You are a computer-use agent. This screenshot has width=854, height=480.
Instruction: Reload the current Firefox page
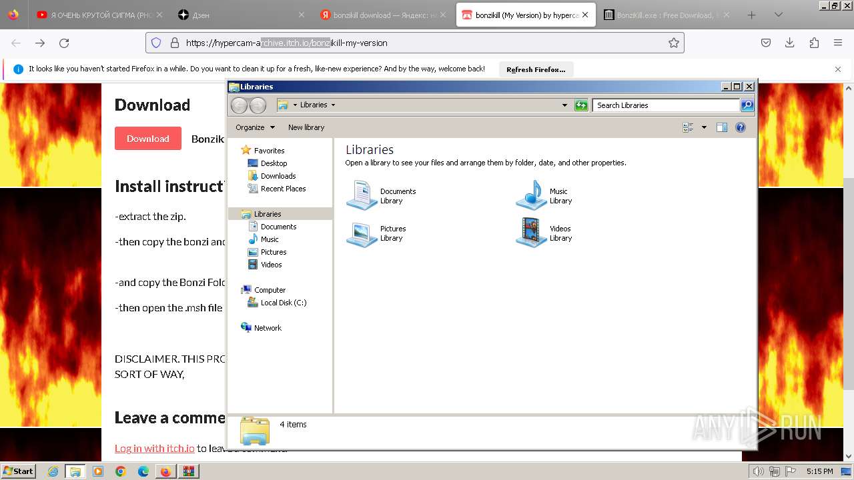point(64,43)
